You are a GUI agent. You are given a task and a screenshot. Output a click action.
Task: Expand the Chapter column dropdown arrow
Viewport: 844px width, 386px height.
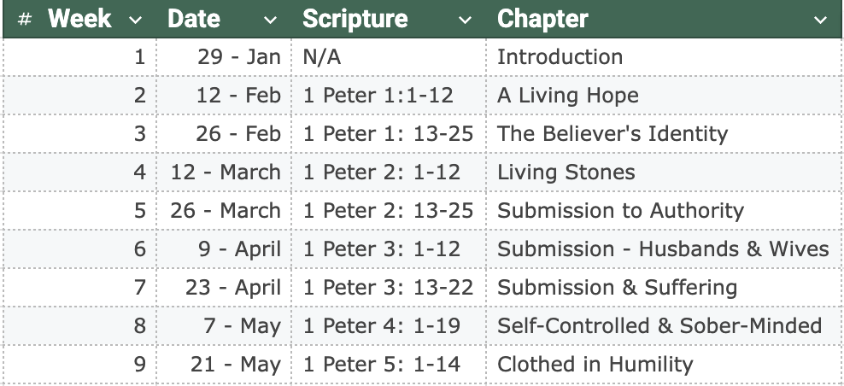(x=821, y=20)
